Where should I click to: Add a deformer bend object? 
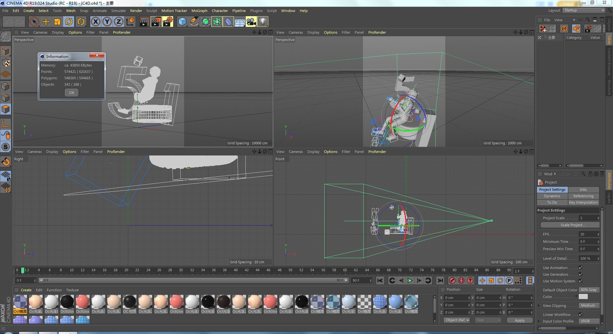228,22
